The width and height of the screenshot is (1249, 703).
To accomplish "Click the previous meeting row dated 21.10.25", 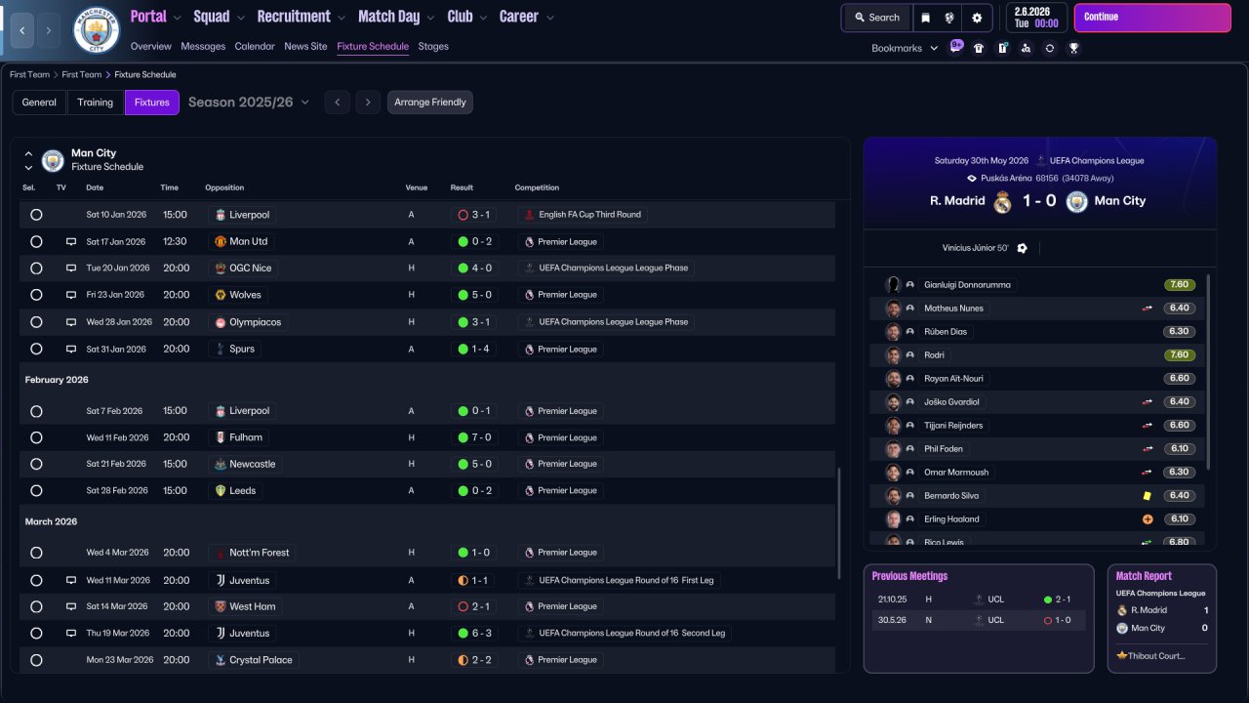I will coord(978,600).
